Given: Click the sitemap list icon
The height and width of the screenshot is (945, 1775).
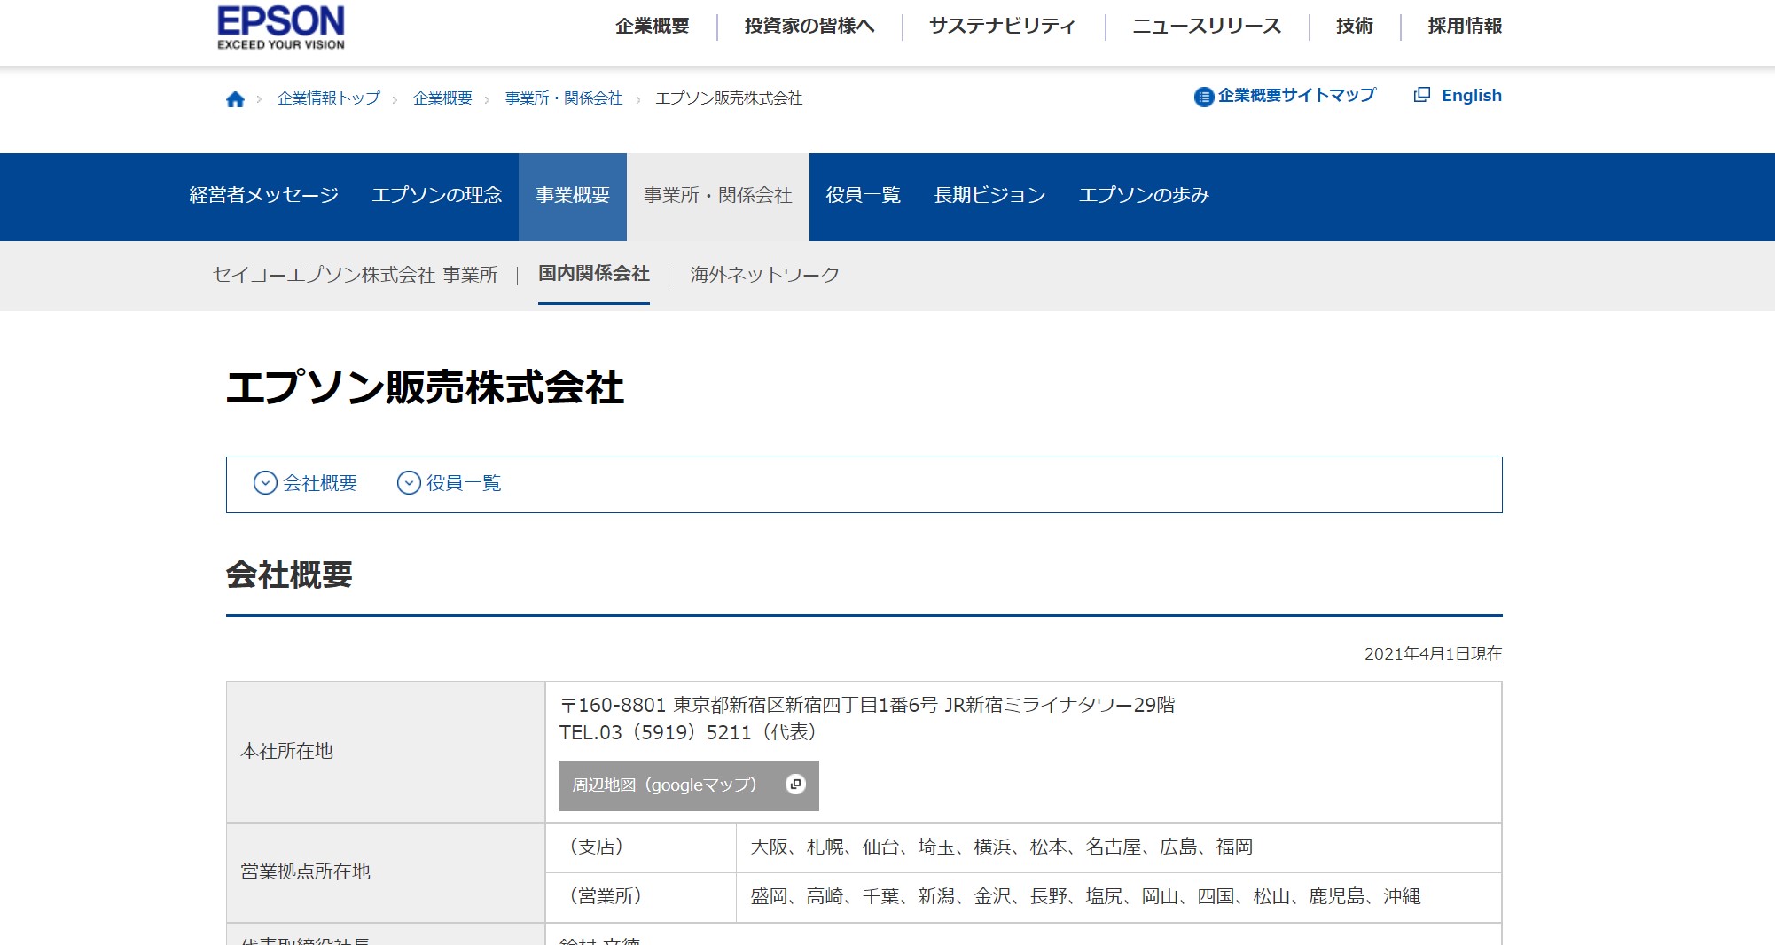Looking at the screenshot, I should [x=1203, y=97].
